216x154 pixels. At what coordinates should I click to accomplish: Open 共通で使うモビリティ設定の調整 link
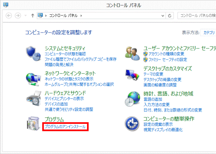[x=69, y=110]
